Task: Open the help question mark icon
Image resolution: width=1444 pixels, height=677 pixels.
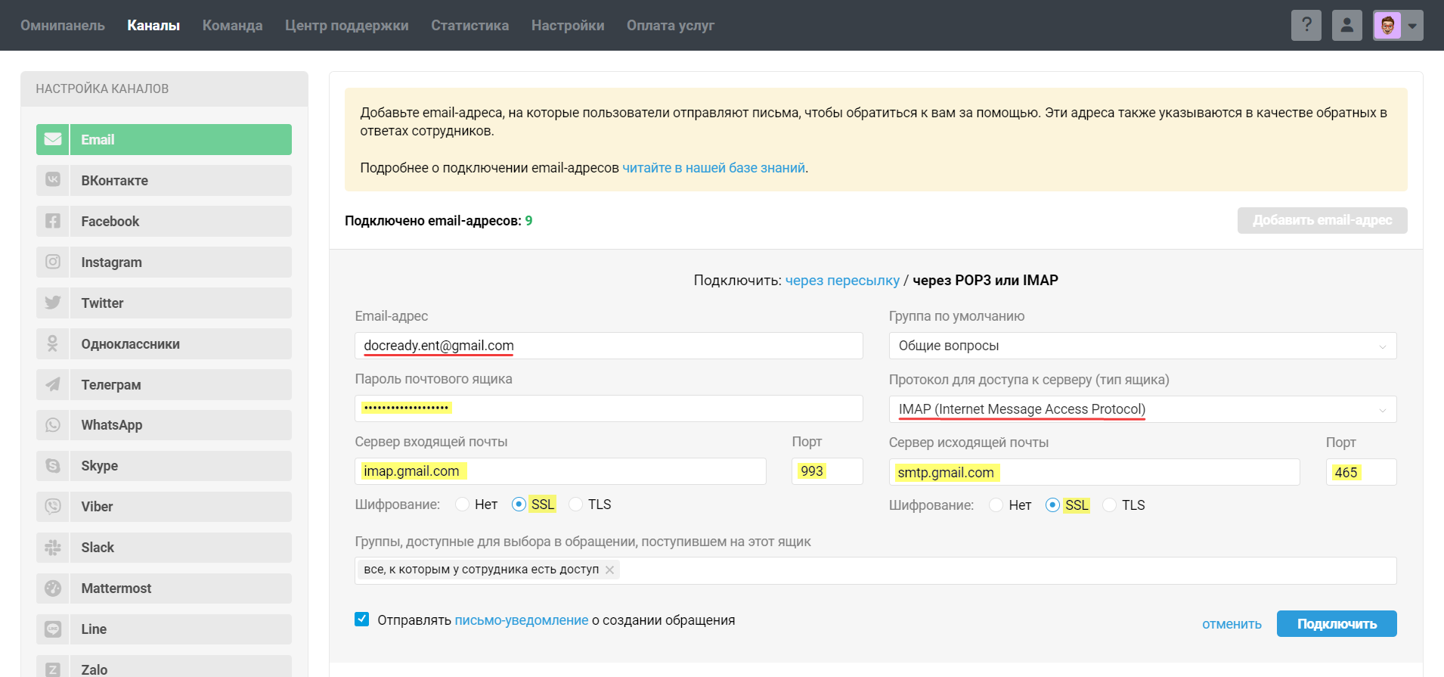Action: 1306,26
